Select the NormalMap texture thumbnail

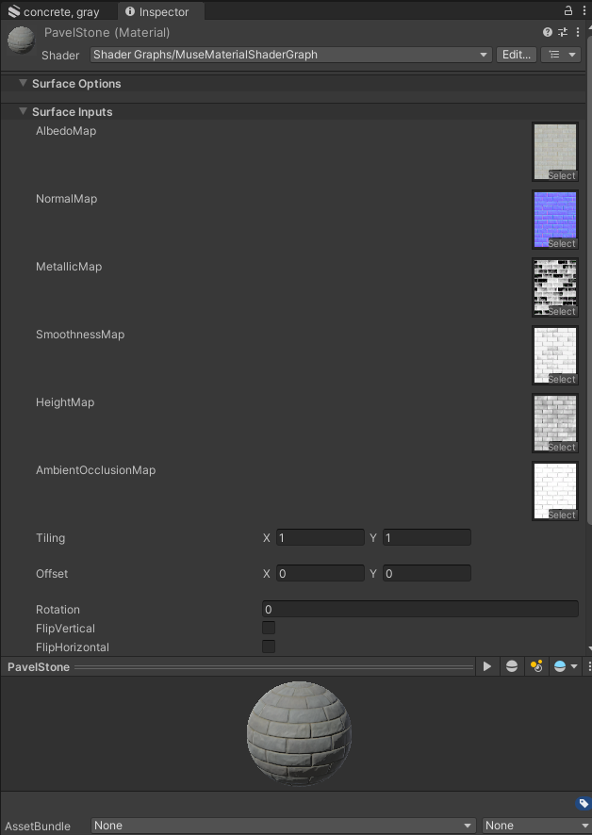tap(555, 220)
